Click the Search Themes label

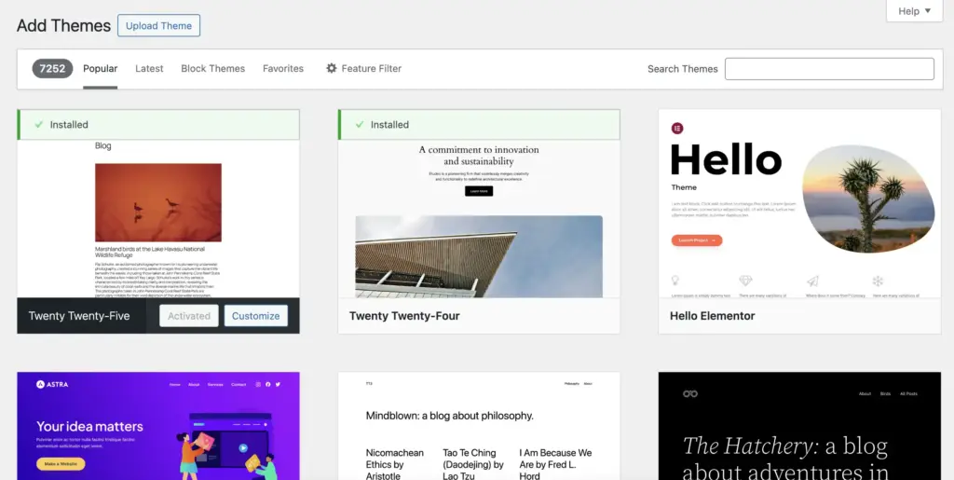(683, 69)
